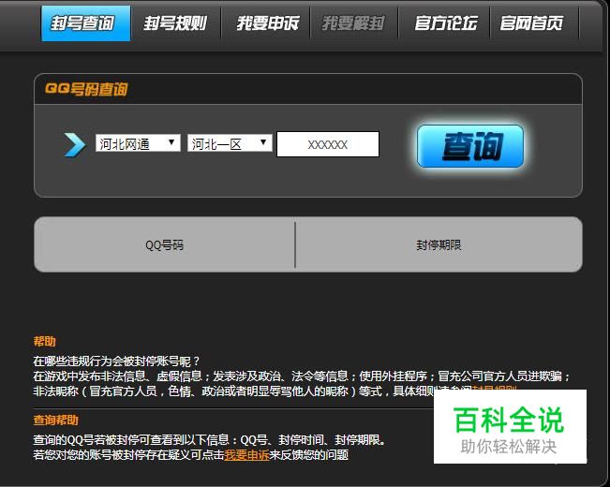Follow the 我要申诉 link in the help text
Screen dimensions: 610x487
246,455
